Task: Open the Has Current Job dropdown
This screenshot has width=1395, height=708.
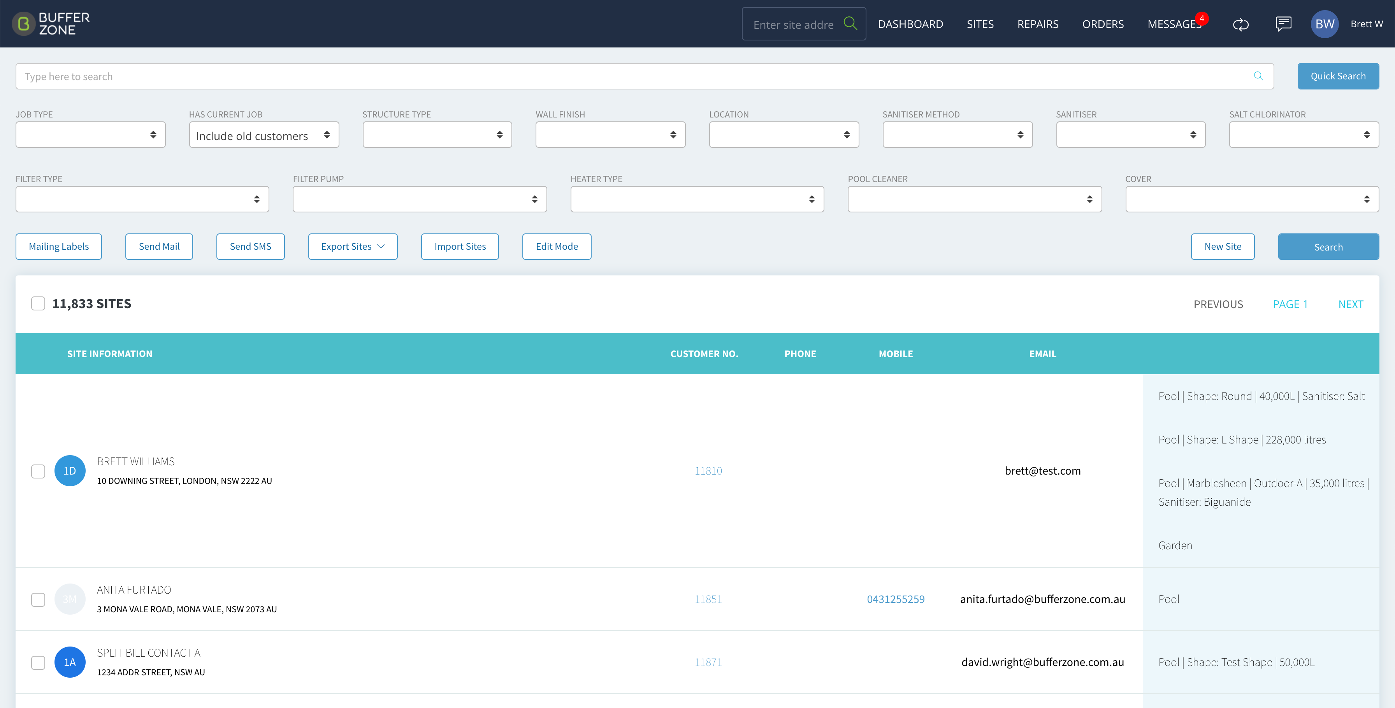Action: (264, 135)
